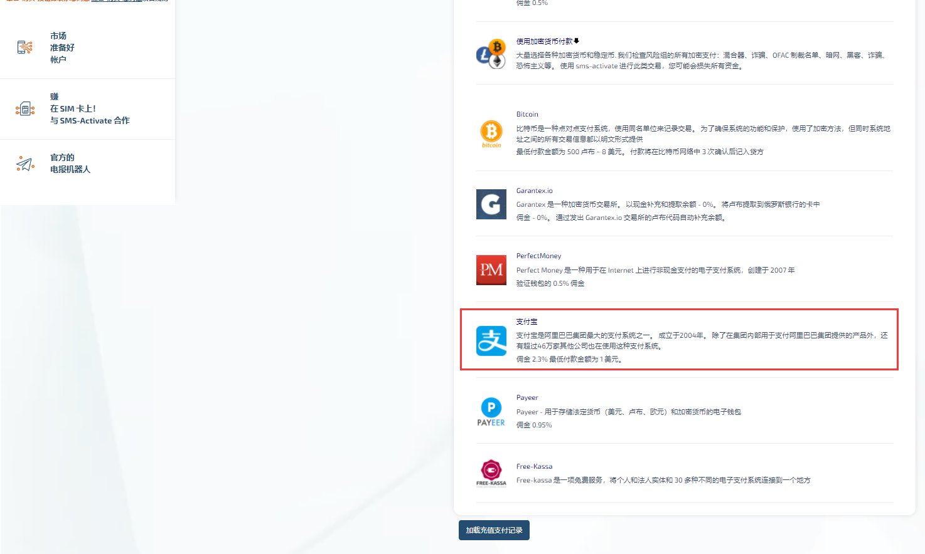The image size is (925, 554).
Task: Open the 市场准备好帐户 sidebar section
Action: click(x=88, y=47)
